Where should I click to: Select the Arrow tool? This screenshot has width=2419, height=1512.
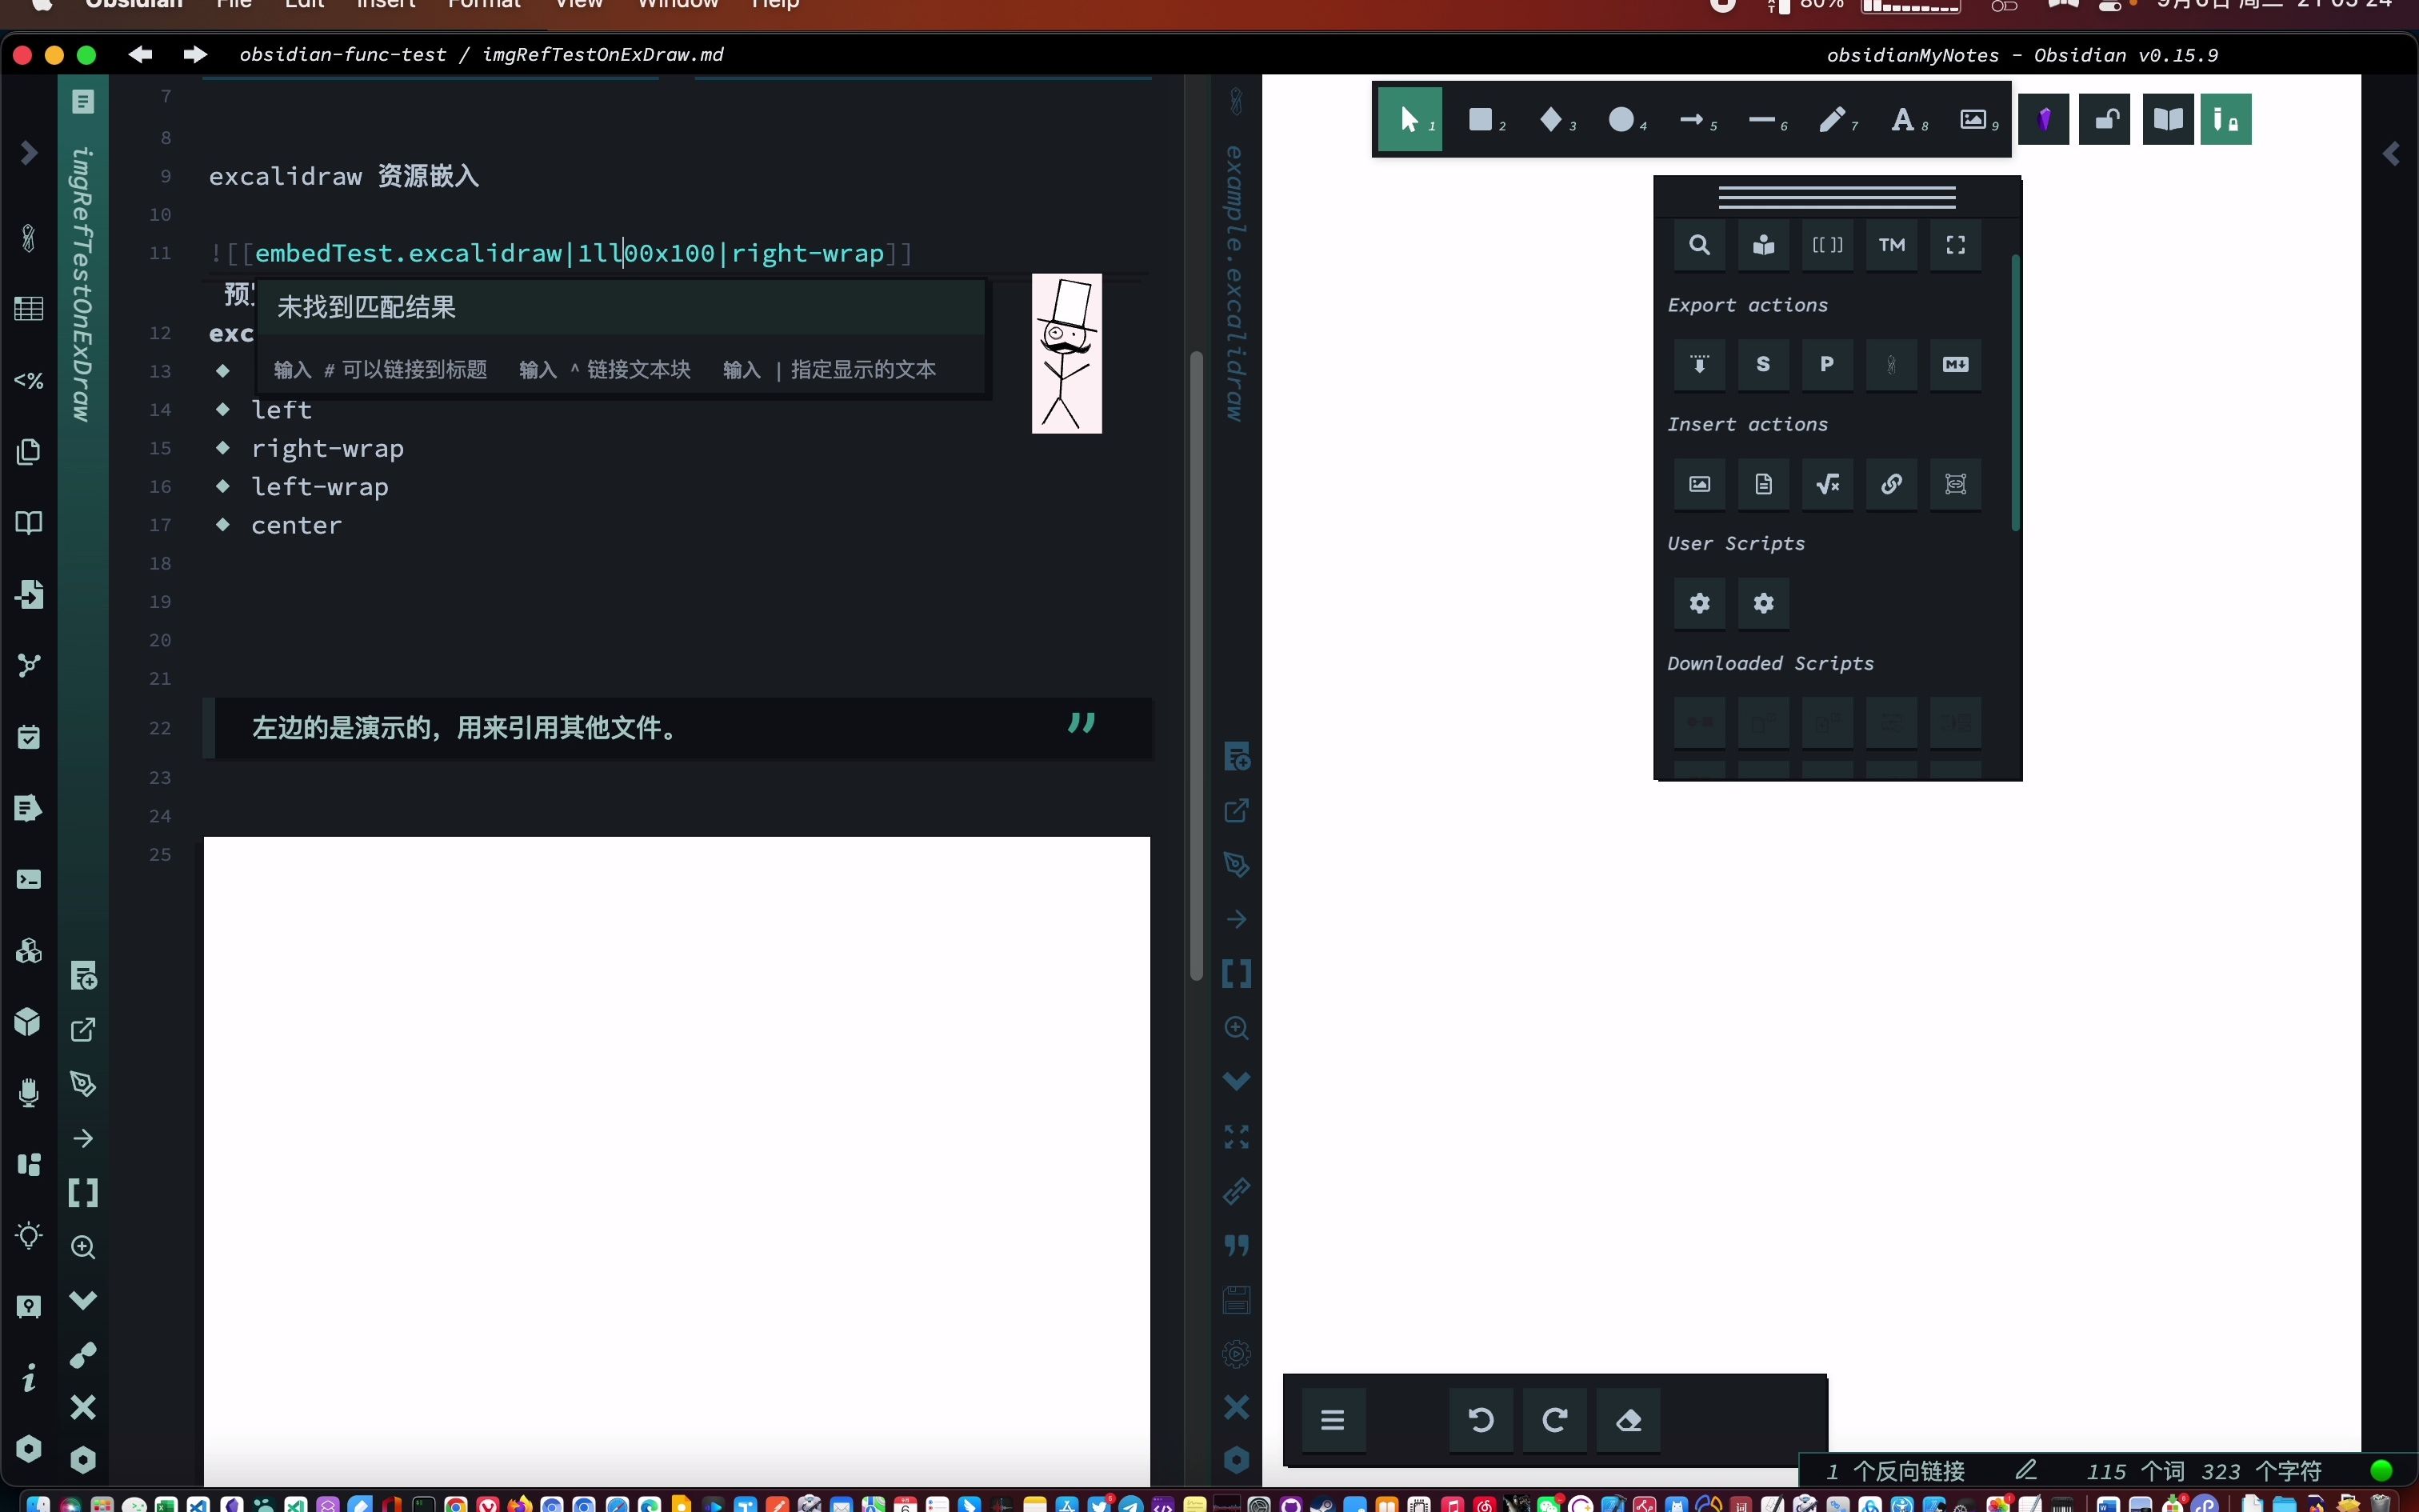pos(1693,121)
